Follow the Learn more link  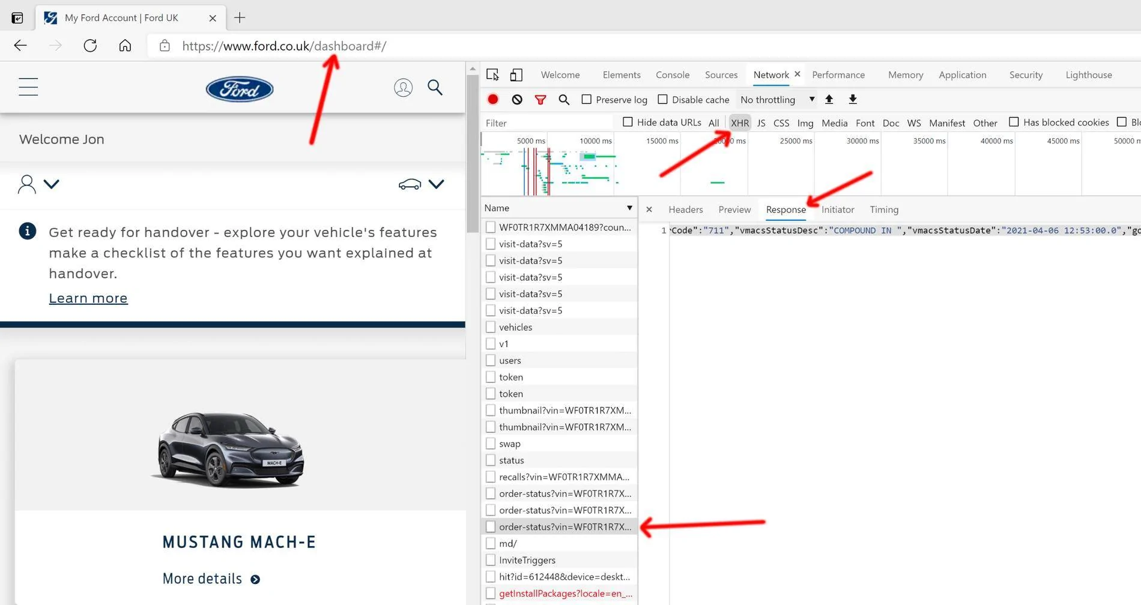point(88,298)
